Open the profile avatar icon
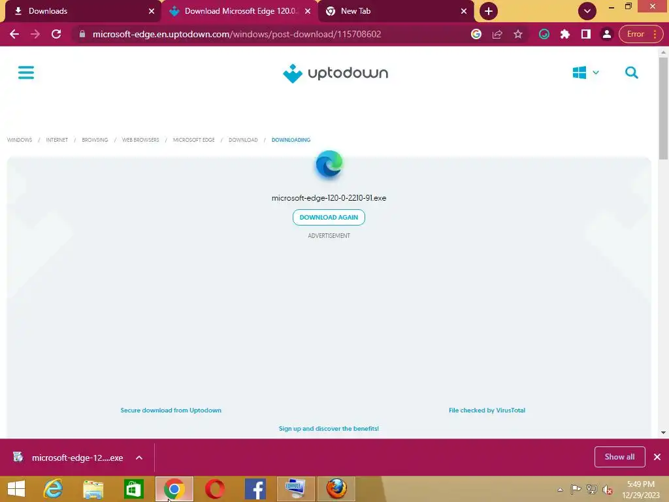 pos(607,34)
